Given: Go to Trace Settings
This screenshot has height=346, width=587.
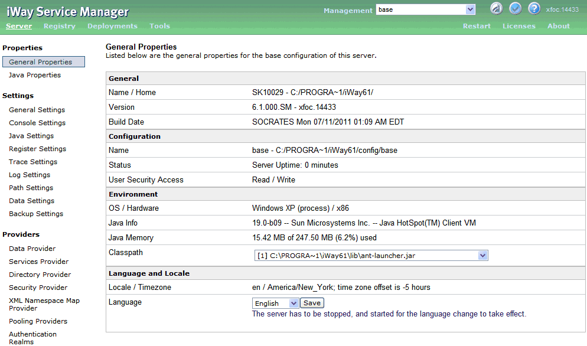Looking at the screenshot, I should [33, 162].
